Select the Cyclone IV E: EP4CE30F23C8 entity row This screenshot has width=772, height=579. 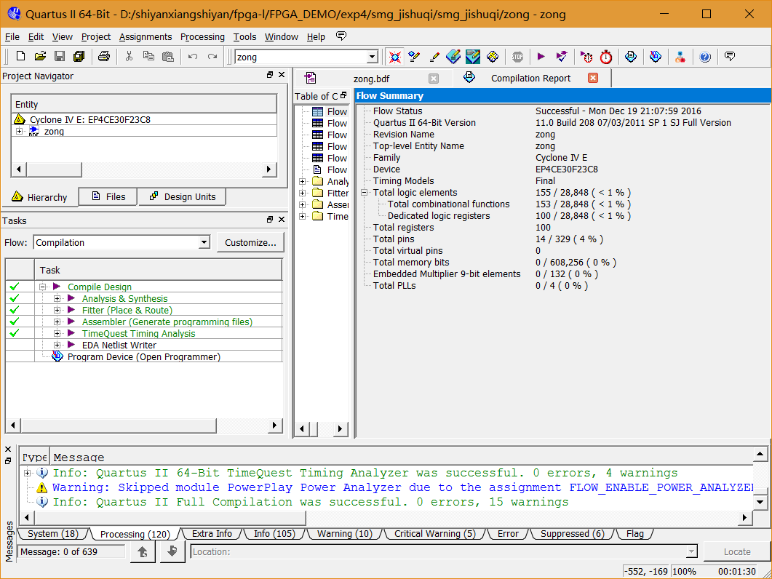(144, 119)
